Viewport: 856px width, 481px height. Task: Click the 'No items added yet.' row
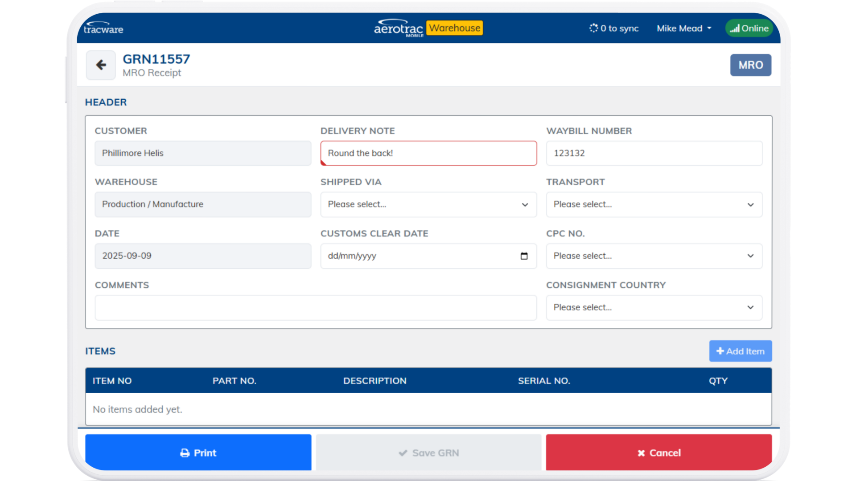pyautogui.click(x=428, y=409)
